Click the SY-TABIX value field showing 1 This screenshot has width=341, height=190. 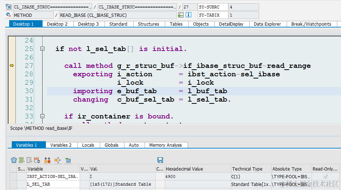coord(244,15)
